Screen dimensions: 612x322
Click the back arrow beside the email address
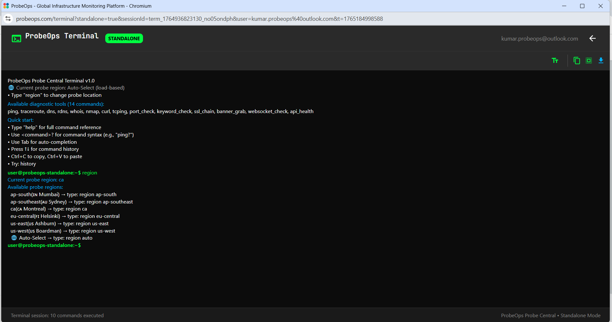click(x=592, y=38)
